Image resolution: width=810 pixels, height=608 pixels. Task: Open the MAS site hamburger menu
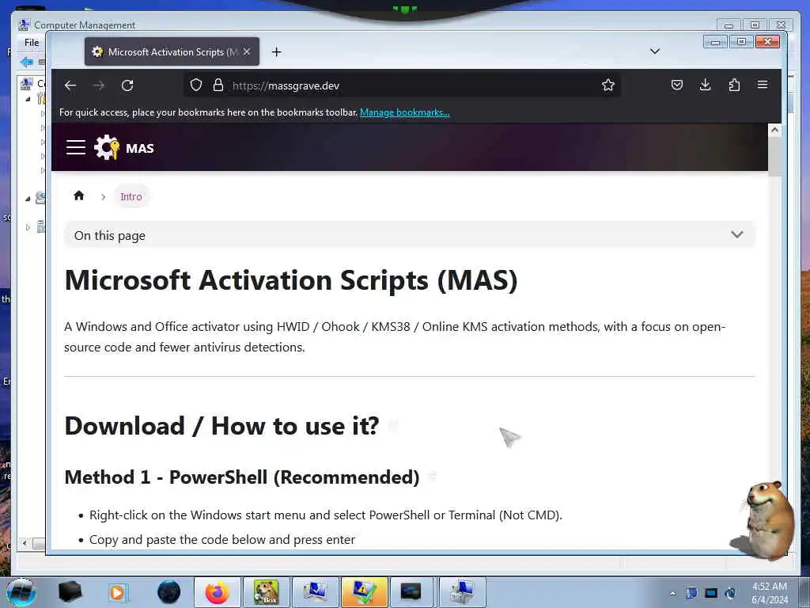click(x=76, y=147)
